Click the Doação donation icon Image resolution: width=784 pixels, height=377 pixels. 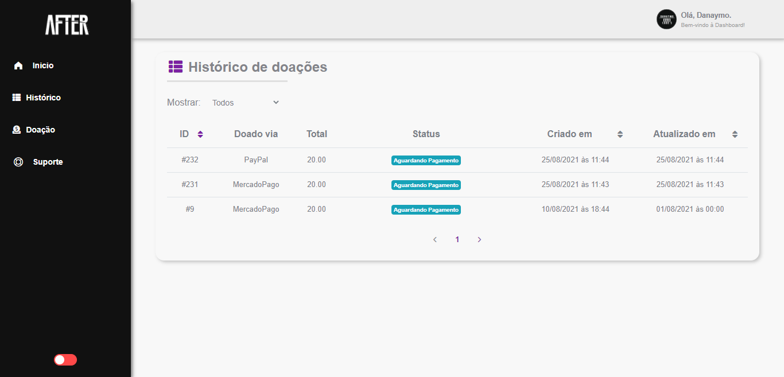coord(16,129)
